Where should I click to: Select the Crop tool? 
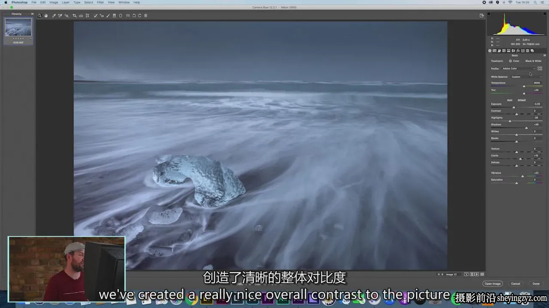point(74,15)
